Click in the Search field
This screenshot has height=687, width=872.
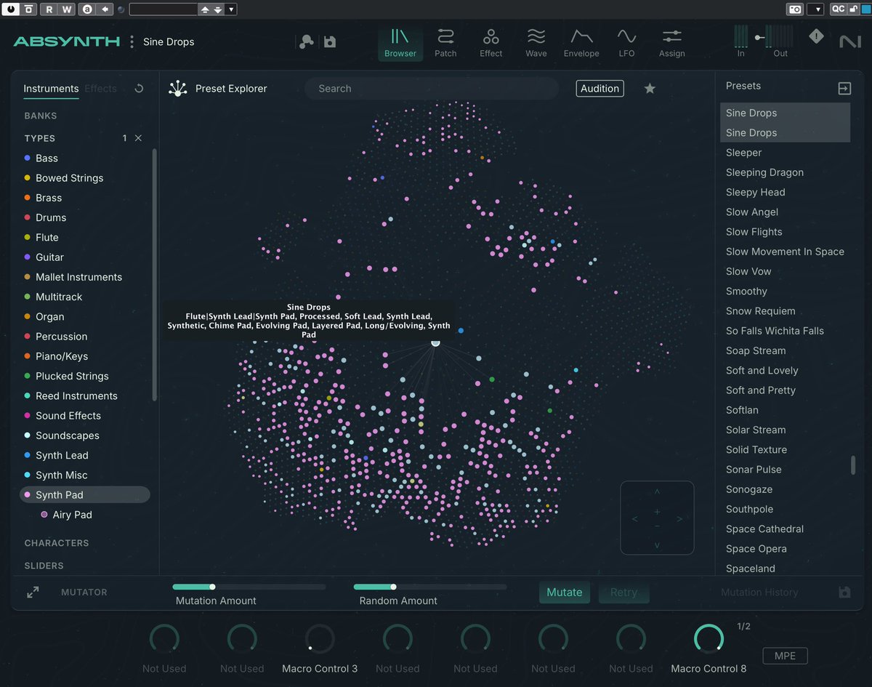tap(432, 89)
